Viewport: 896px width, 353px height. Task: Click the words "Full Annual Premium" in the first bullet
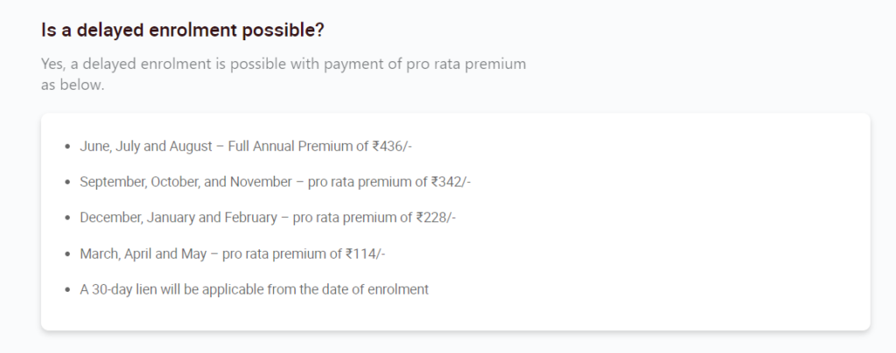pyautogui.click(x=292, y=147)
